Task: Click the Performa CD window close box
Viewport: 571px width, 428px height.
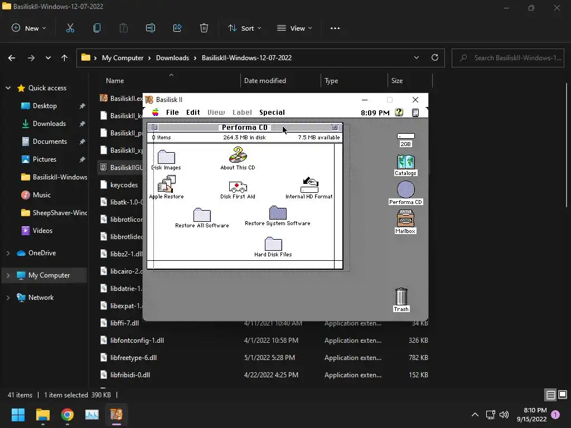Action: tap(155, 127)
